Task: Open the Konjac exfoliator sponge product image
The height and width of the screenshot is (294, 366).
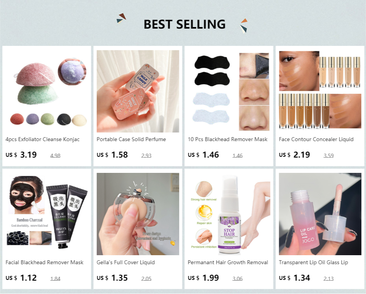Action: point(47,91)
